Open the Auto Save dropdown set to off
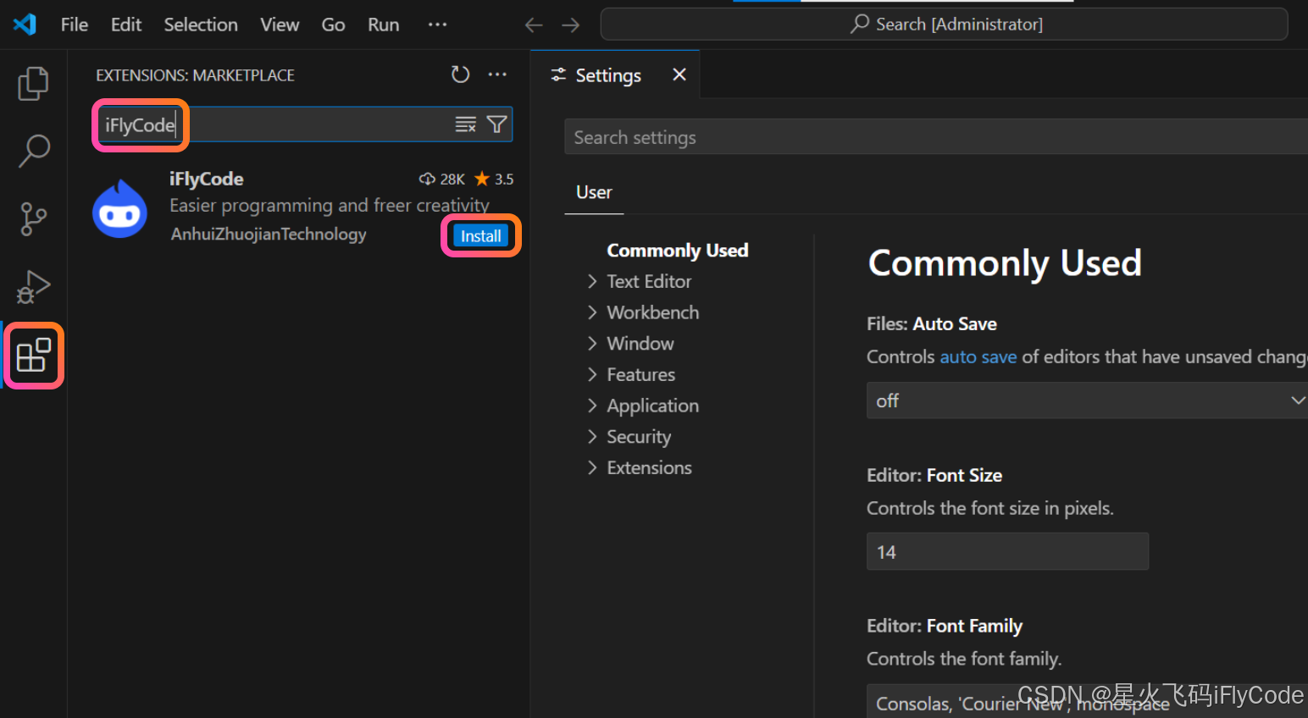This screenshot has height=718, width=1308. (x=1087, y=400)
